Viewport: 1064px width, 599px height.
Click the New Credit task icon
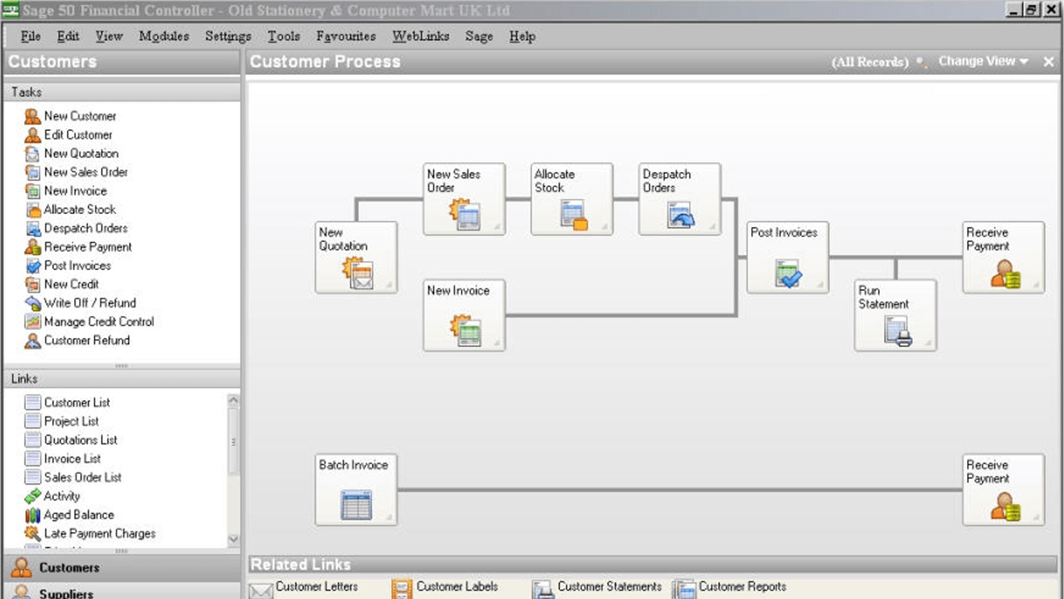pos(32,284)
